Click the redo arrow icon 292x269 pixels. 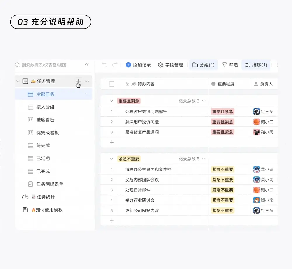(115, 65)
